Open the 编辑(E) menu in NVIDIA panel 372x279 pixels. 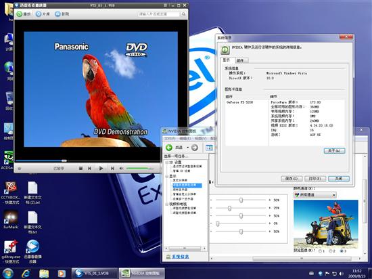[x=185, y=138]
